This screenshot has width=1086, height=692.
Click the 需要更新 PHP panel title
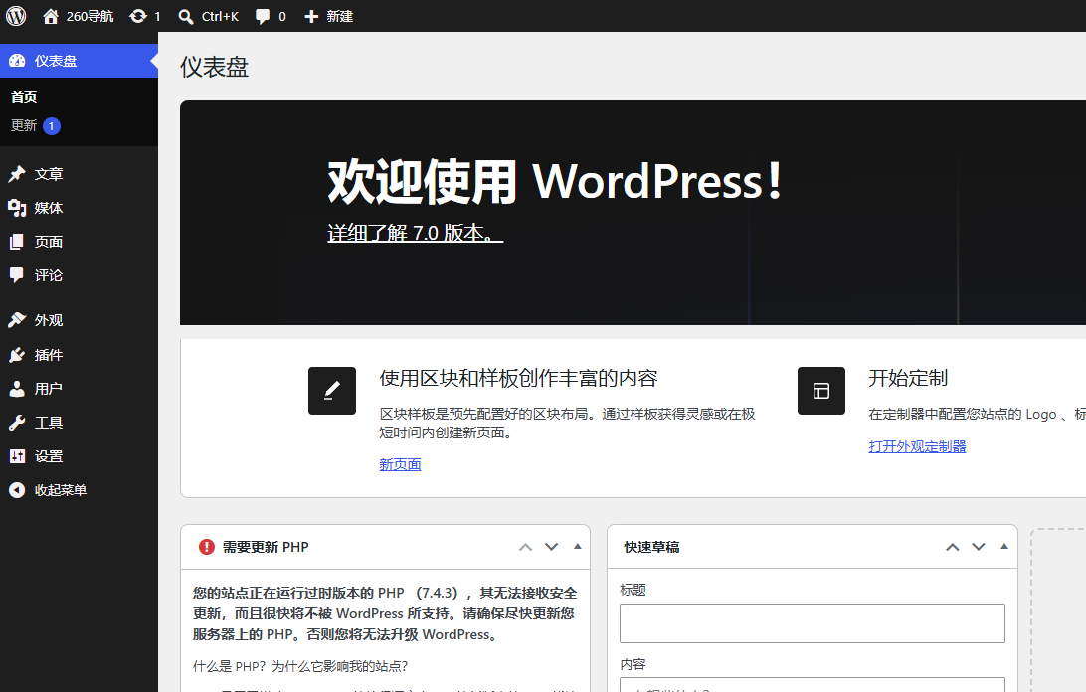click(x=266, y=547)
